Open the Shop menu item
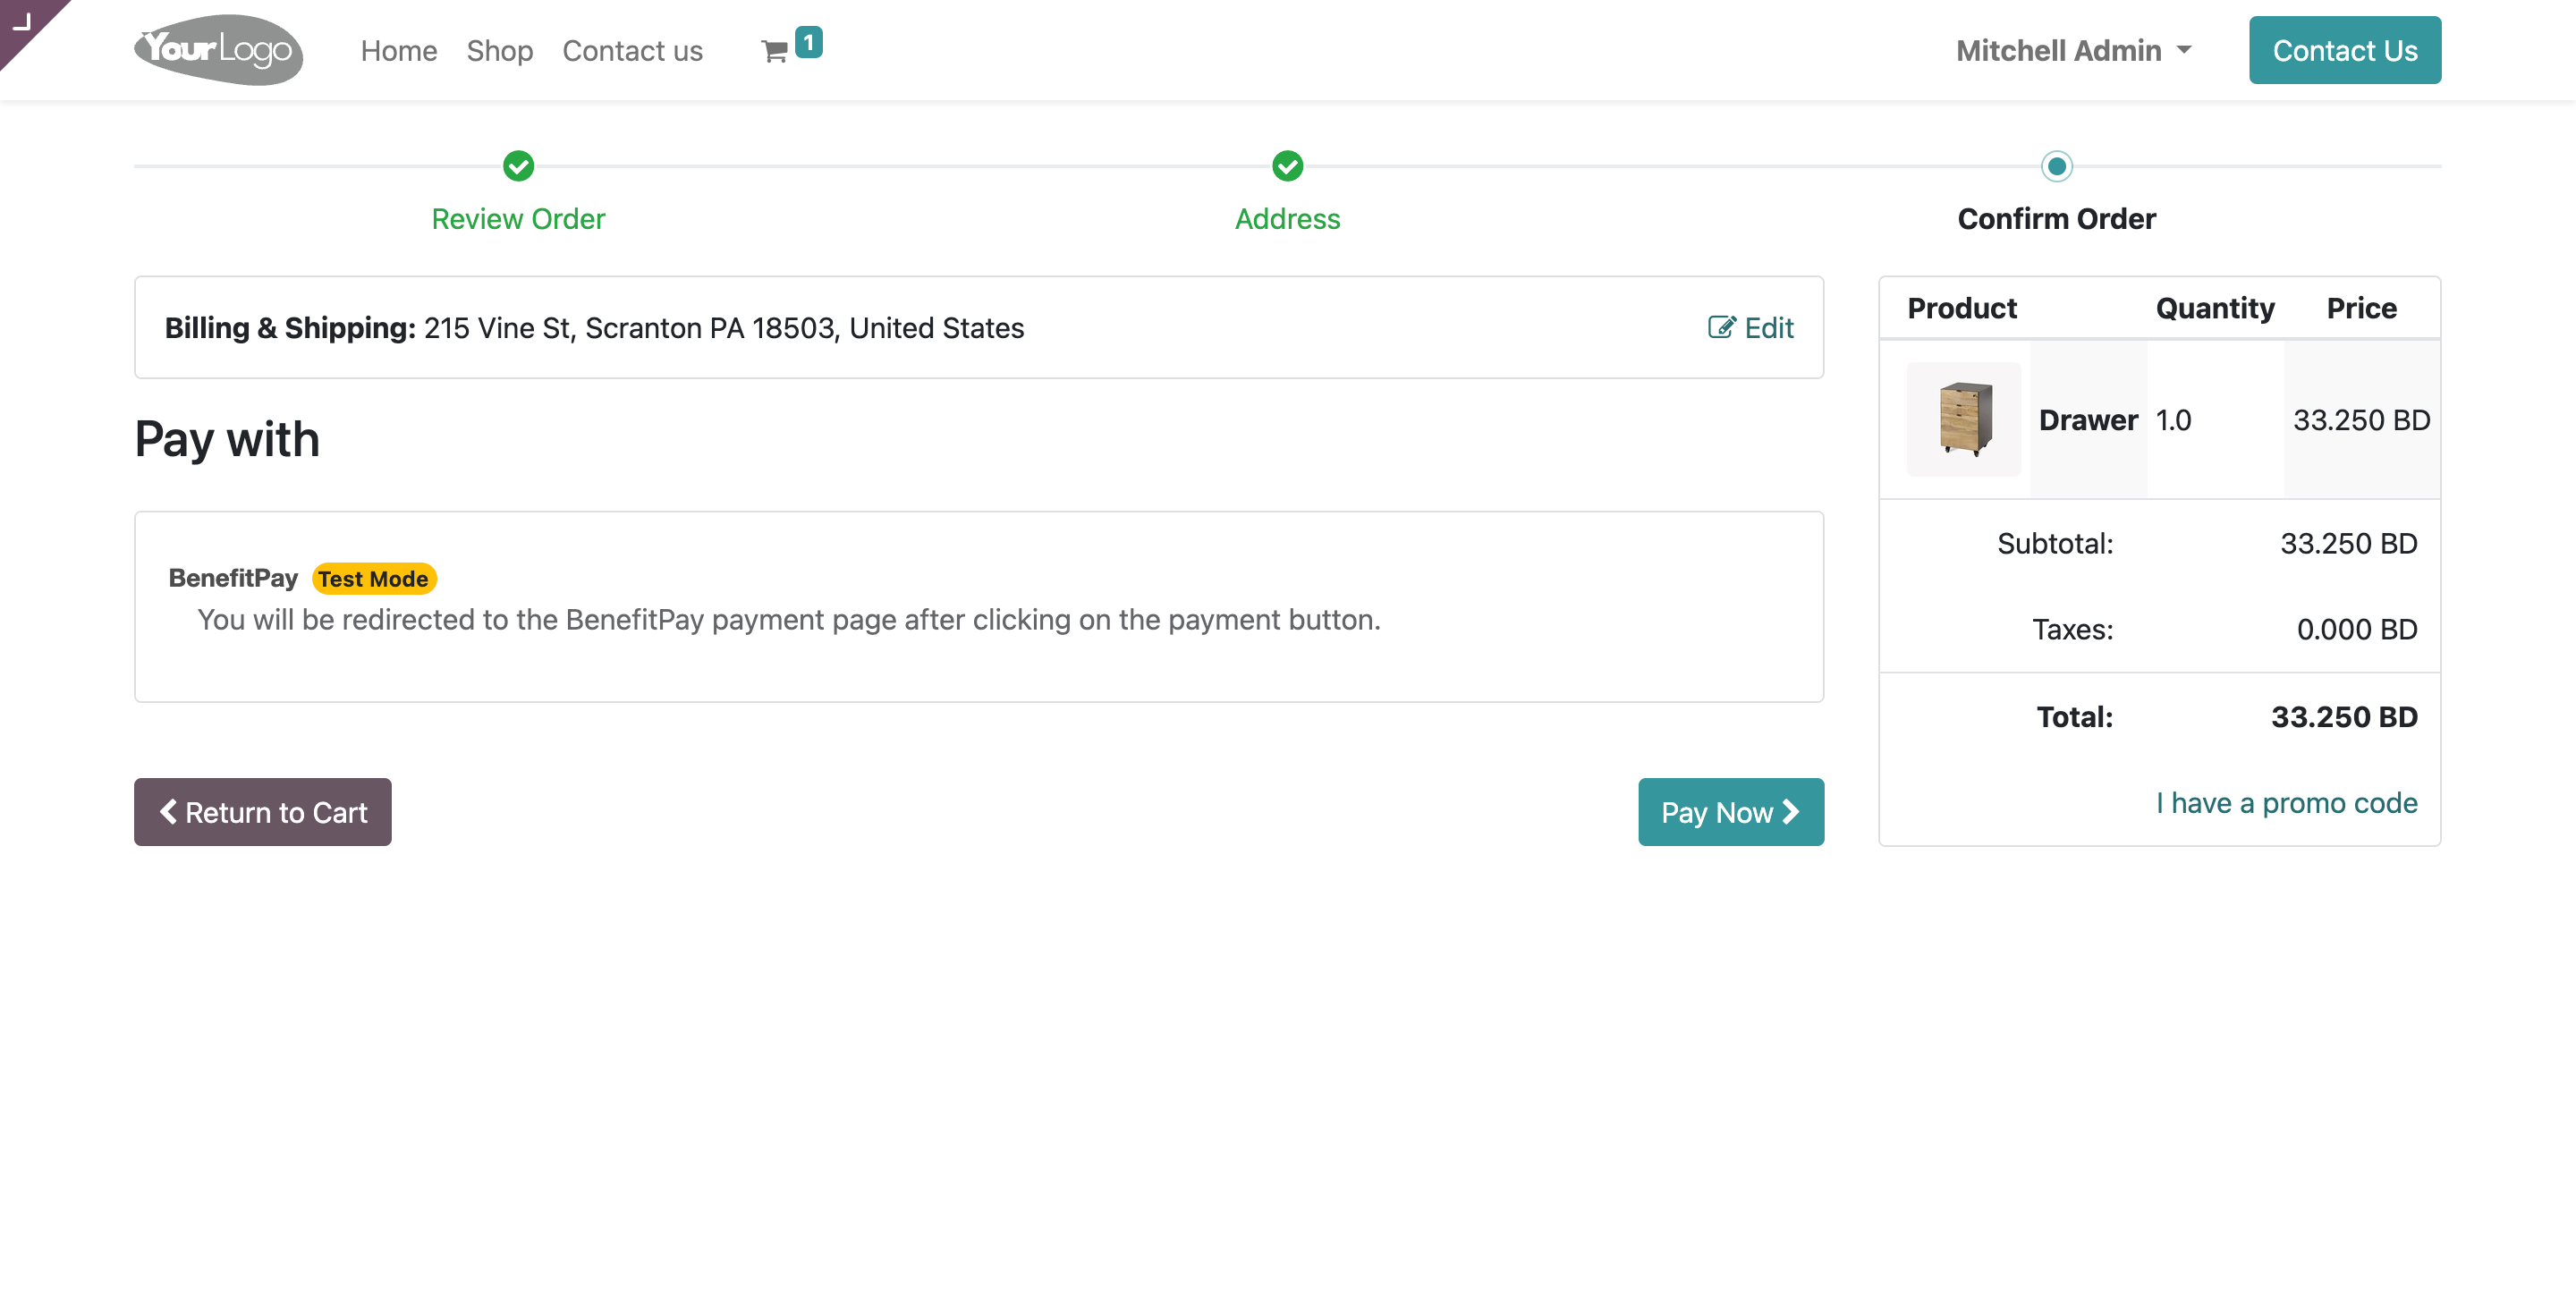 point(499,50)
